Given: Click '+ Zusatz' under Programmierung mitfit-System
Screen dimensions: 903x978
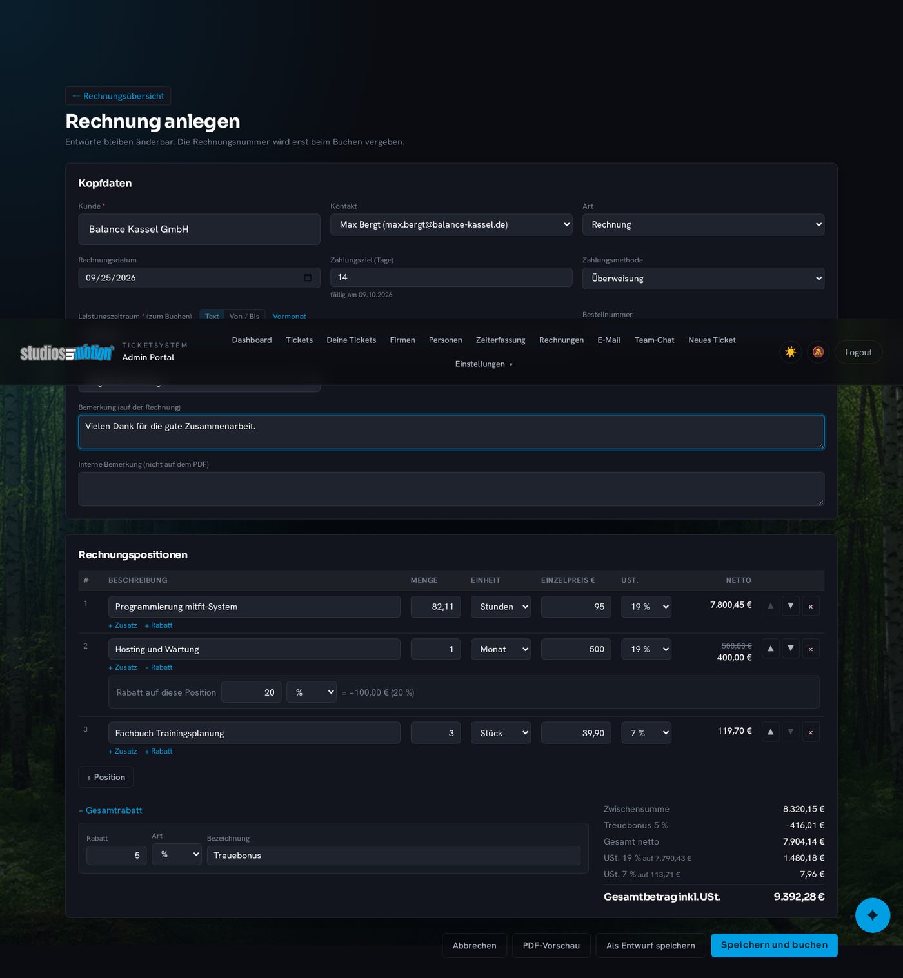Looking at the screenshot, I should (x=123, y=625).
